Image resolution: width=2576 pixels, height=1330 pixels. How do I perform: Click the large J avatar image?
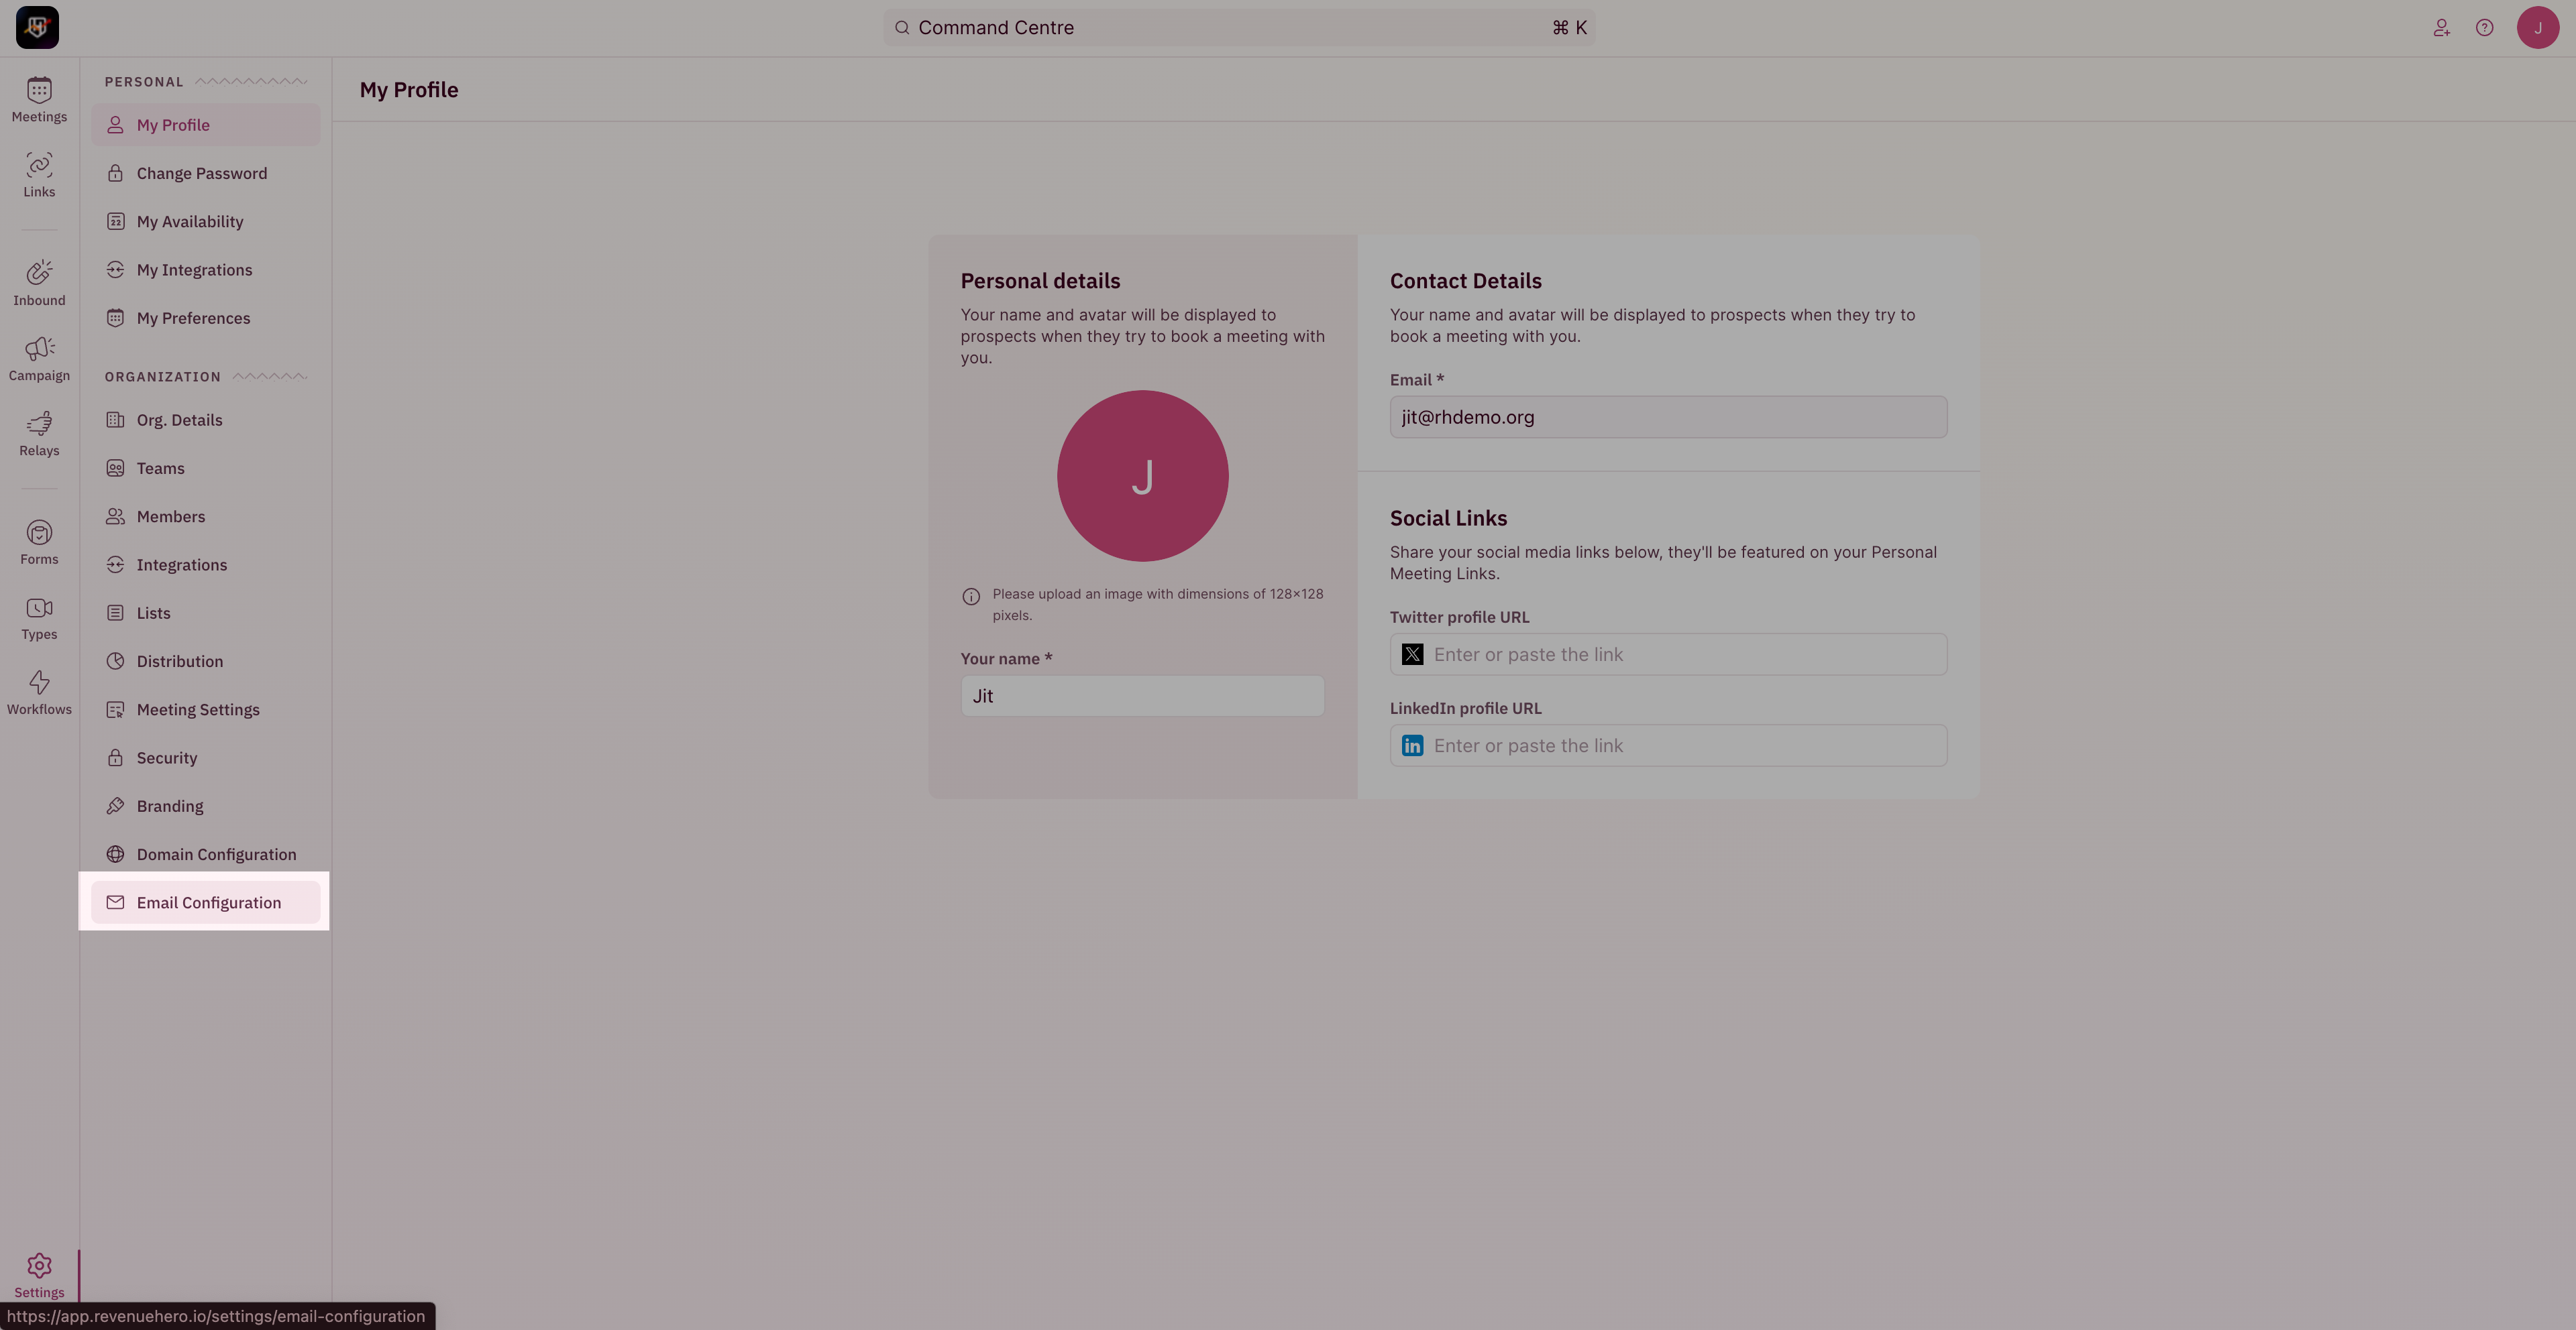point(1142,476)
